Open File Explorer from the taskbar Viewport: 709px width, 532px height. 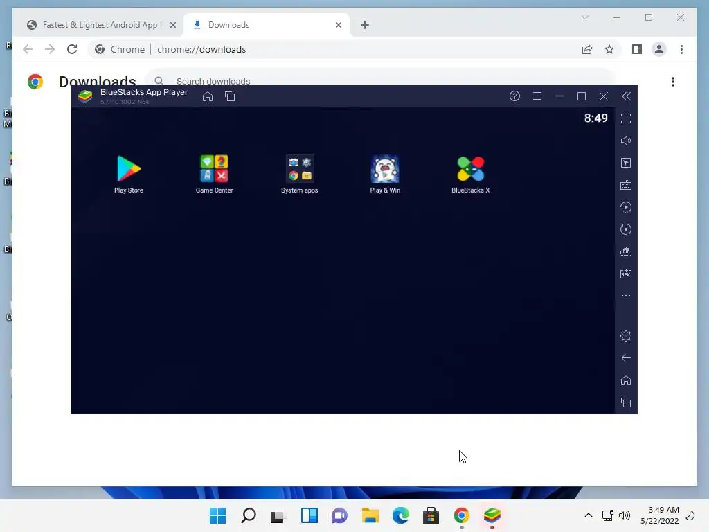[370, 515]
